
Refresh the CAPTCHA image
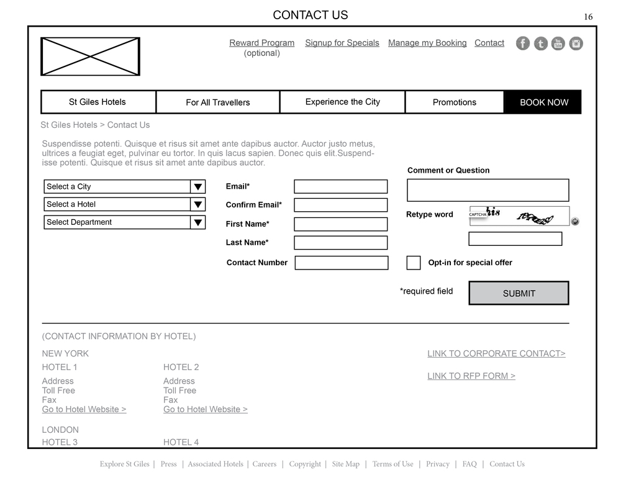[x=575, y=222]
